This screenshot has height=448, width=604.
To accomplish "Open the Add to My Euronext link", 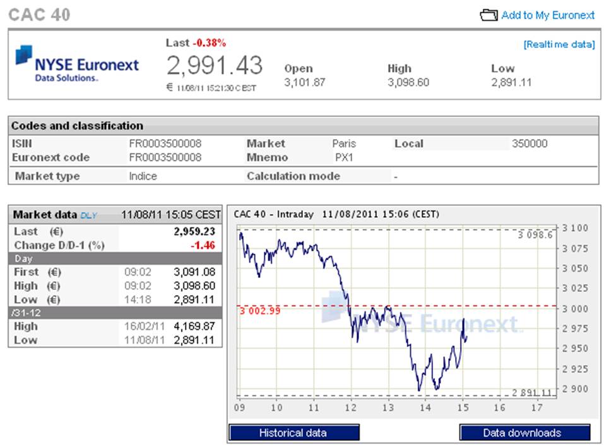I will click(x=548, y=15).
